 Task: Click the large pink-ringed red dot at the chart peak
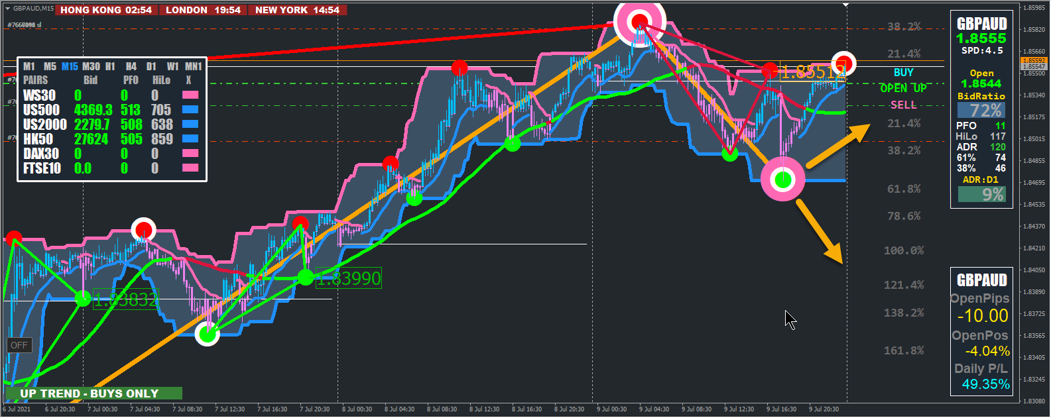tap(639, 21)
